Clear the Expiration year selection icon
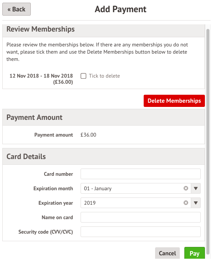Screen dimensions: 214x261 coord(186,203)
